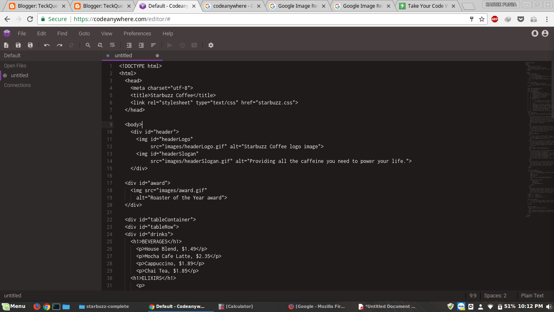Open Chrome three-dot menu
Screen dimensions: 554x312
pyautogui.click(x=546, y=19)
